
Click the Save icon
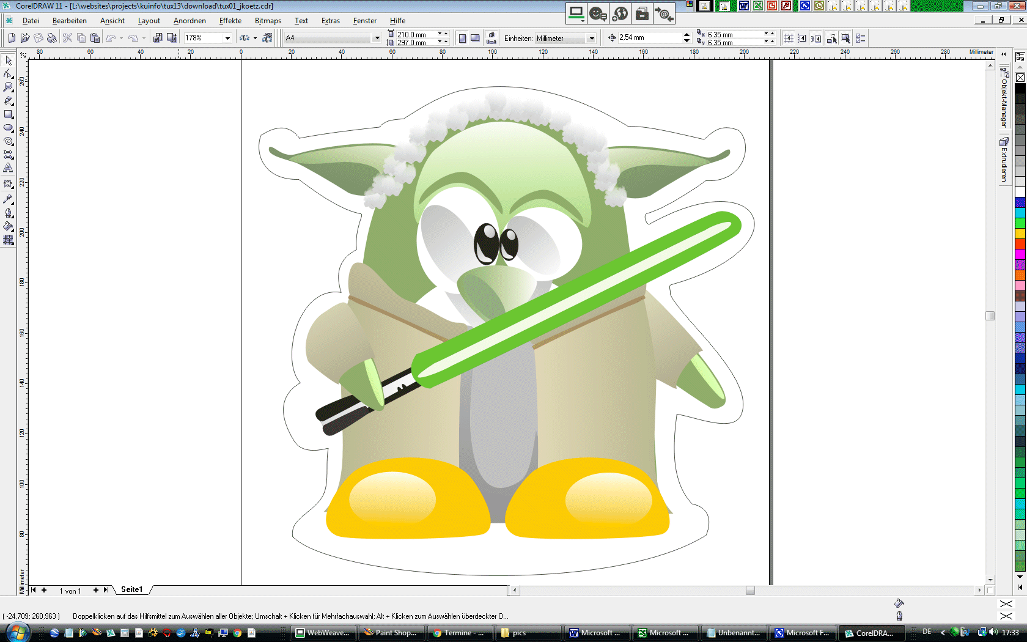pos(39,38)
